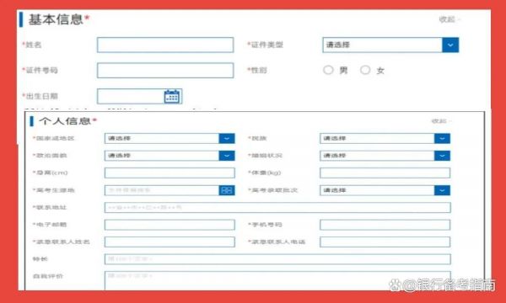This screenshot has width=506, height=303.
Task: Expand the 高考录取批次 dropdown
Action: click(x=385, y=190)
